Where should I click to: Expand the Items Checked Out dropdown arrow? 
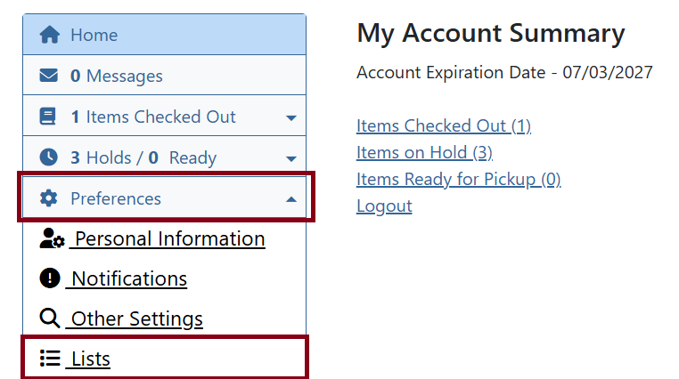[x=291, y=117]
